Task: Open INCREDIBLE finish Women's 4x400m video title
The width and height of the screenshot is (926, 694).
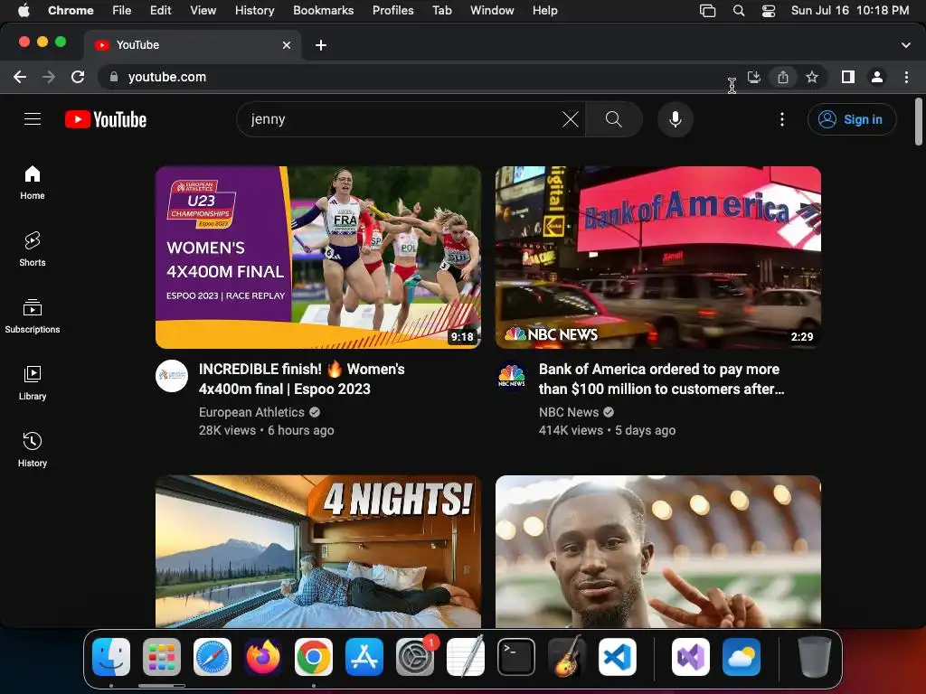Action: (302, 379)
